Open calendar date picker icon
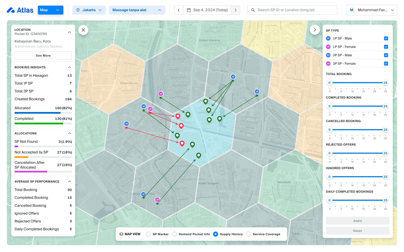Viewport: 404px width, 252px height. pyautogui.click(x=189, y=10)
